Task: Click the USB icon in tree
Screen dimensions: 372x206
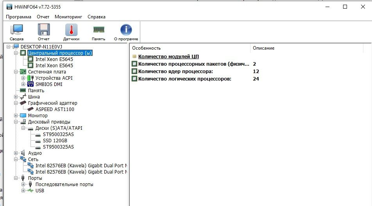Action: pos(30,190)
